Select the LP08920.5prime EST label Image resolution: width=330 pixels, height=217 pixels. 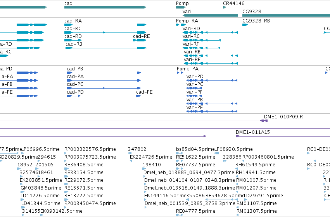pyautogui.click(x=233, y=149)
